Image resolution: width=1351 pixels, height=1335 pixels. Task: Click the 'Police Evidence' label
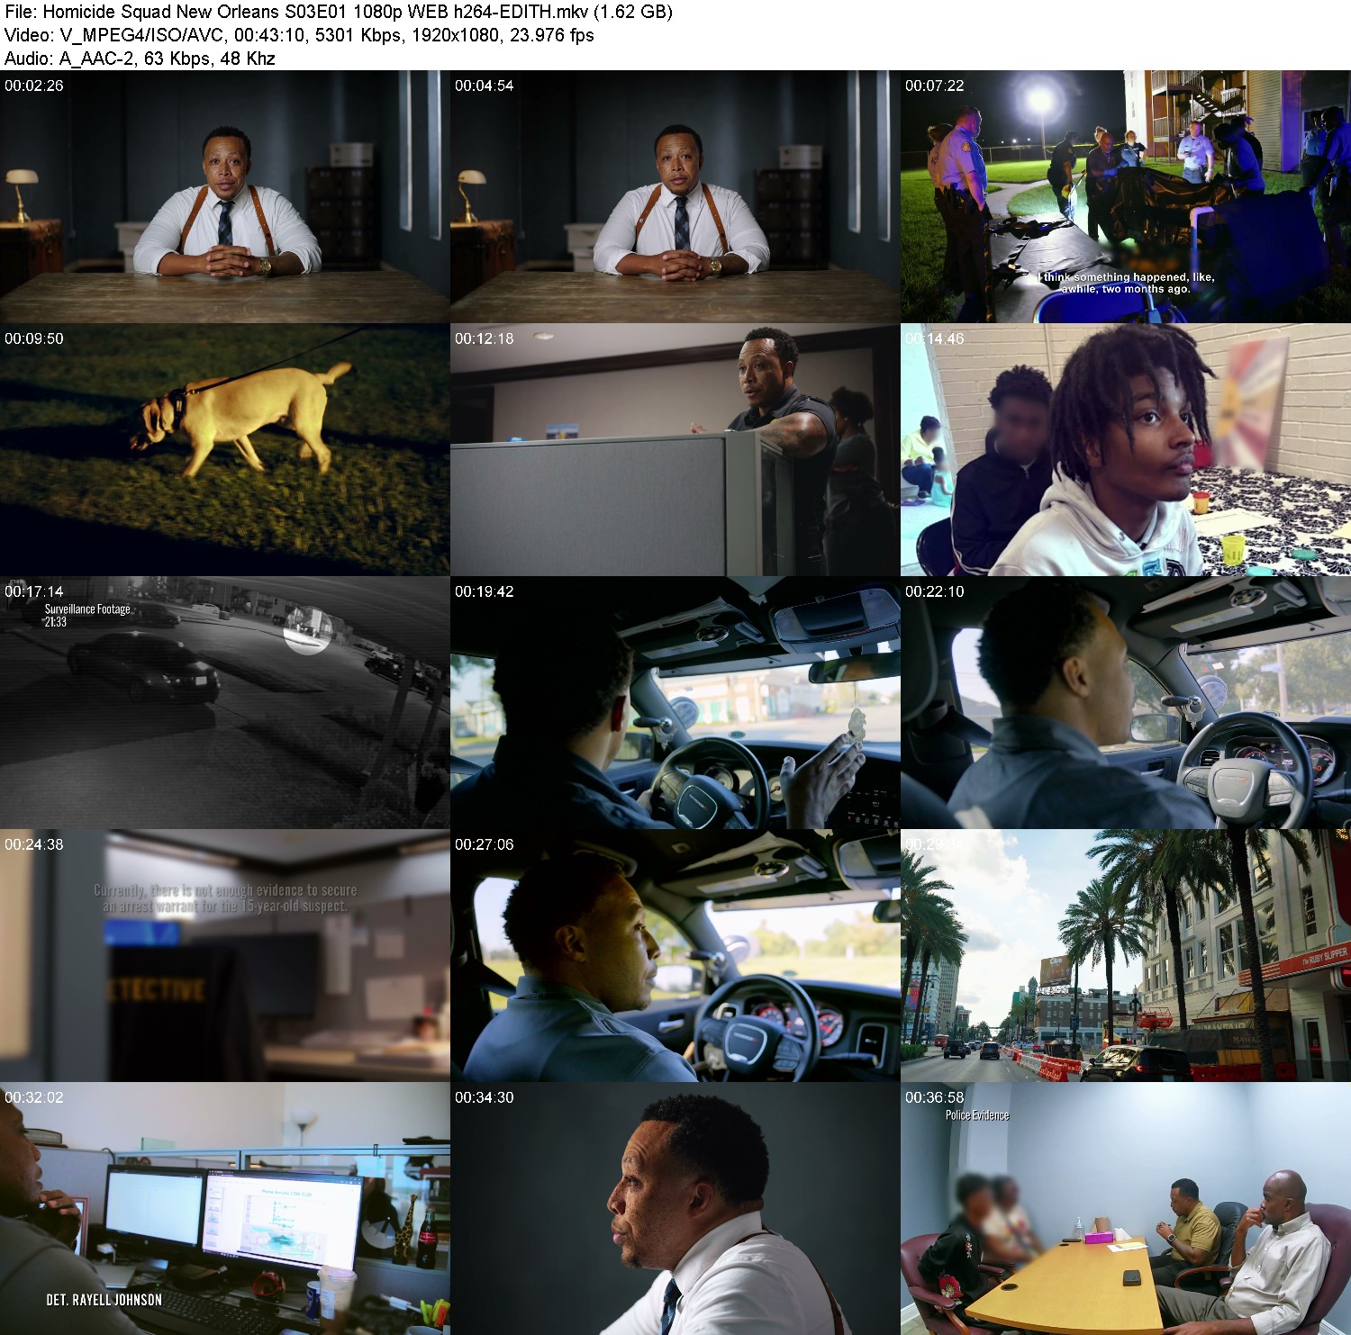(977, 1115)
